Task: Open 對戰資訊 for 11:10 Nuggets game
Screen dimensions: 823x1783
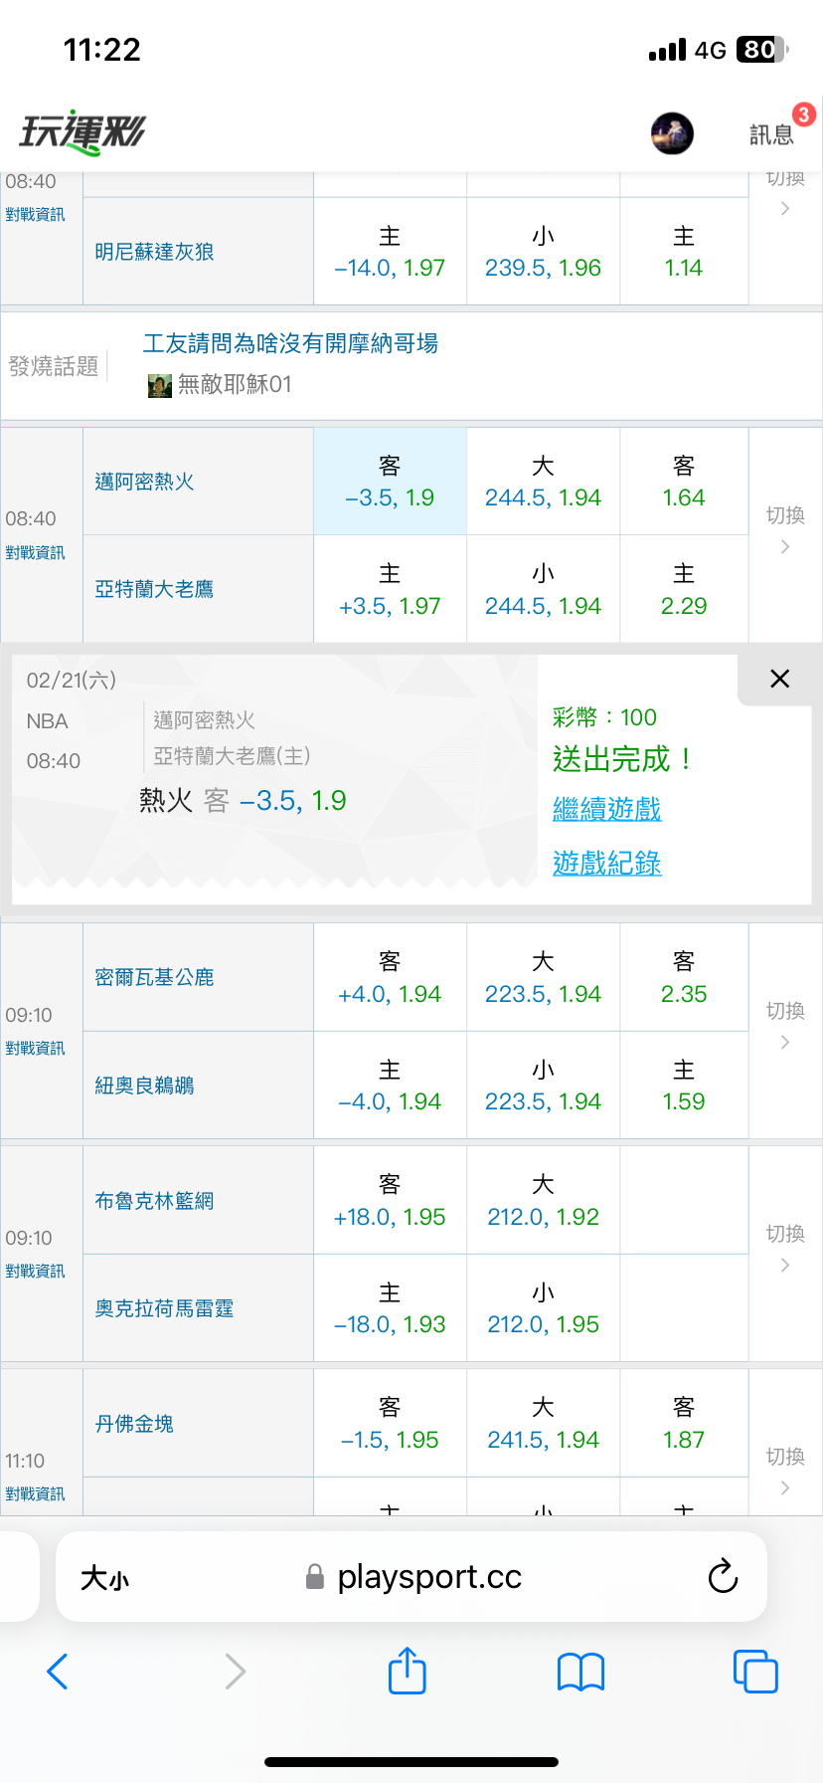Action: 35,1493
